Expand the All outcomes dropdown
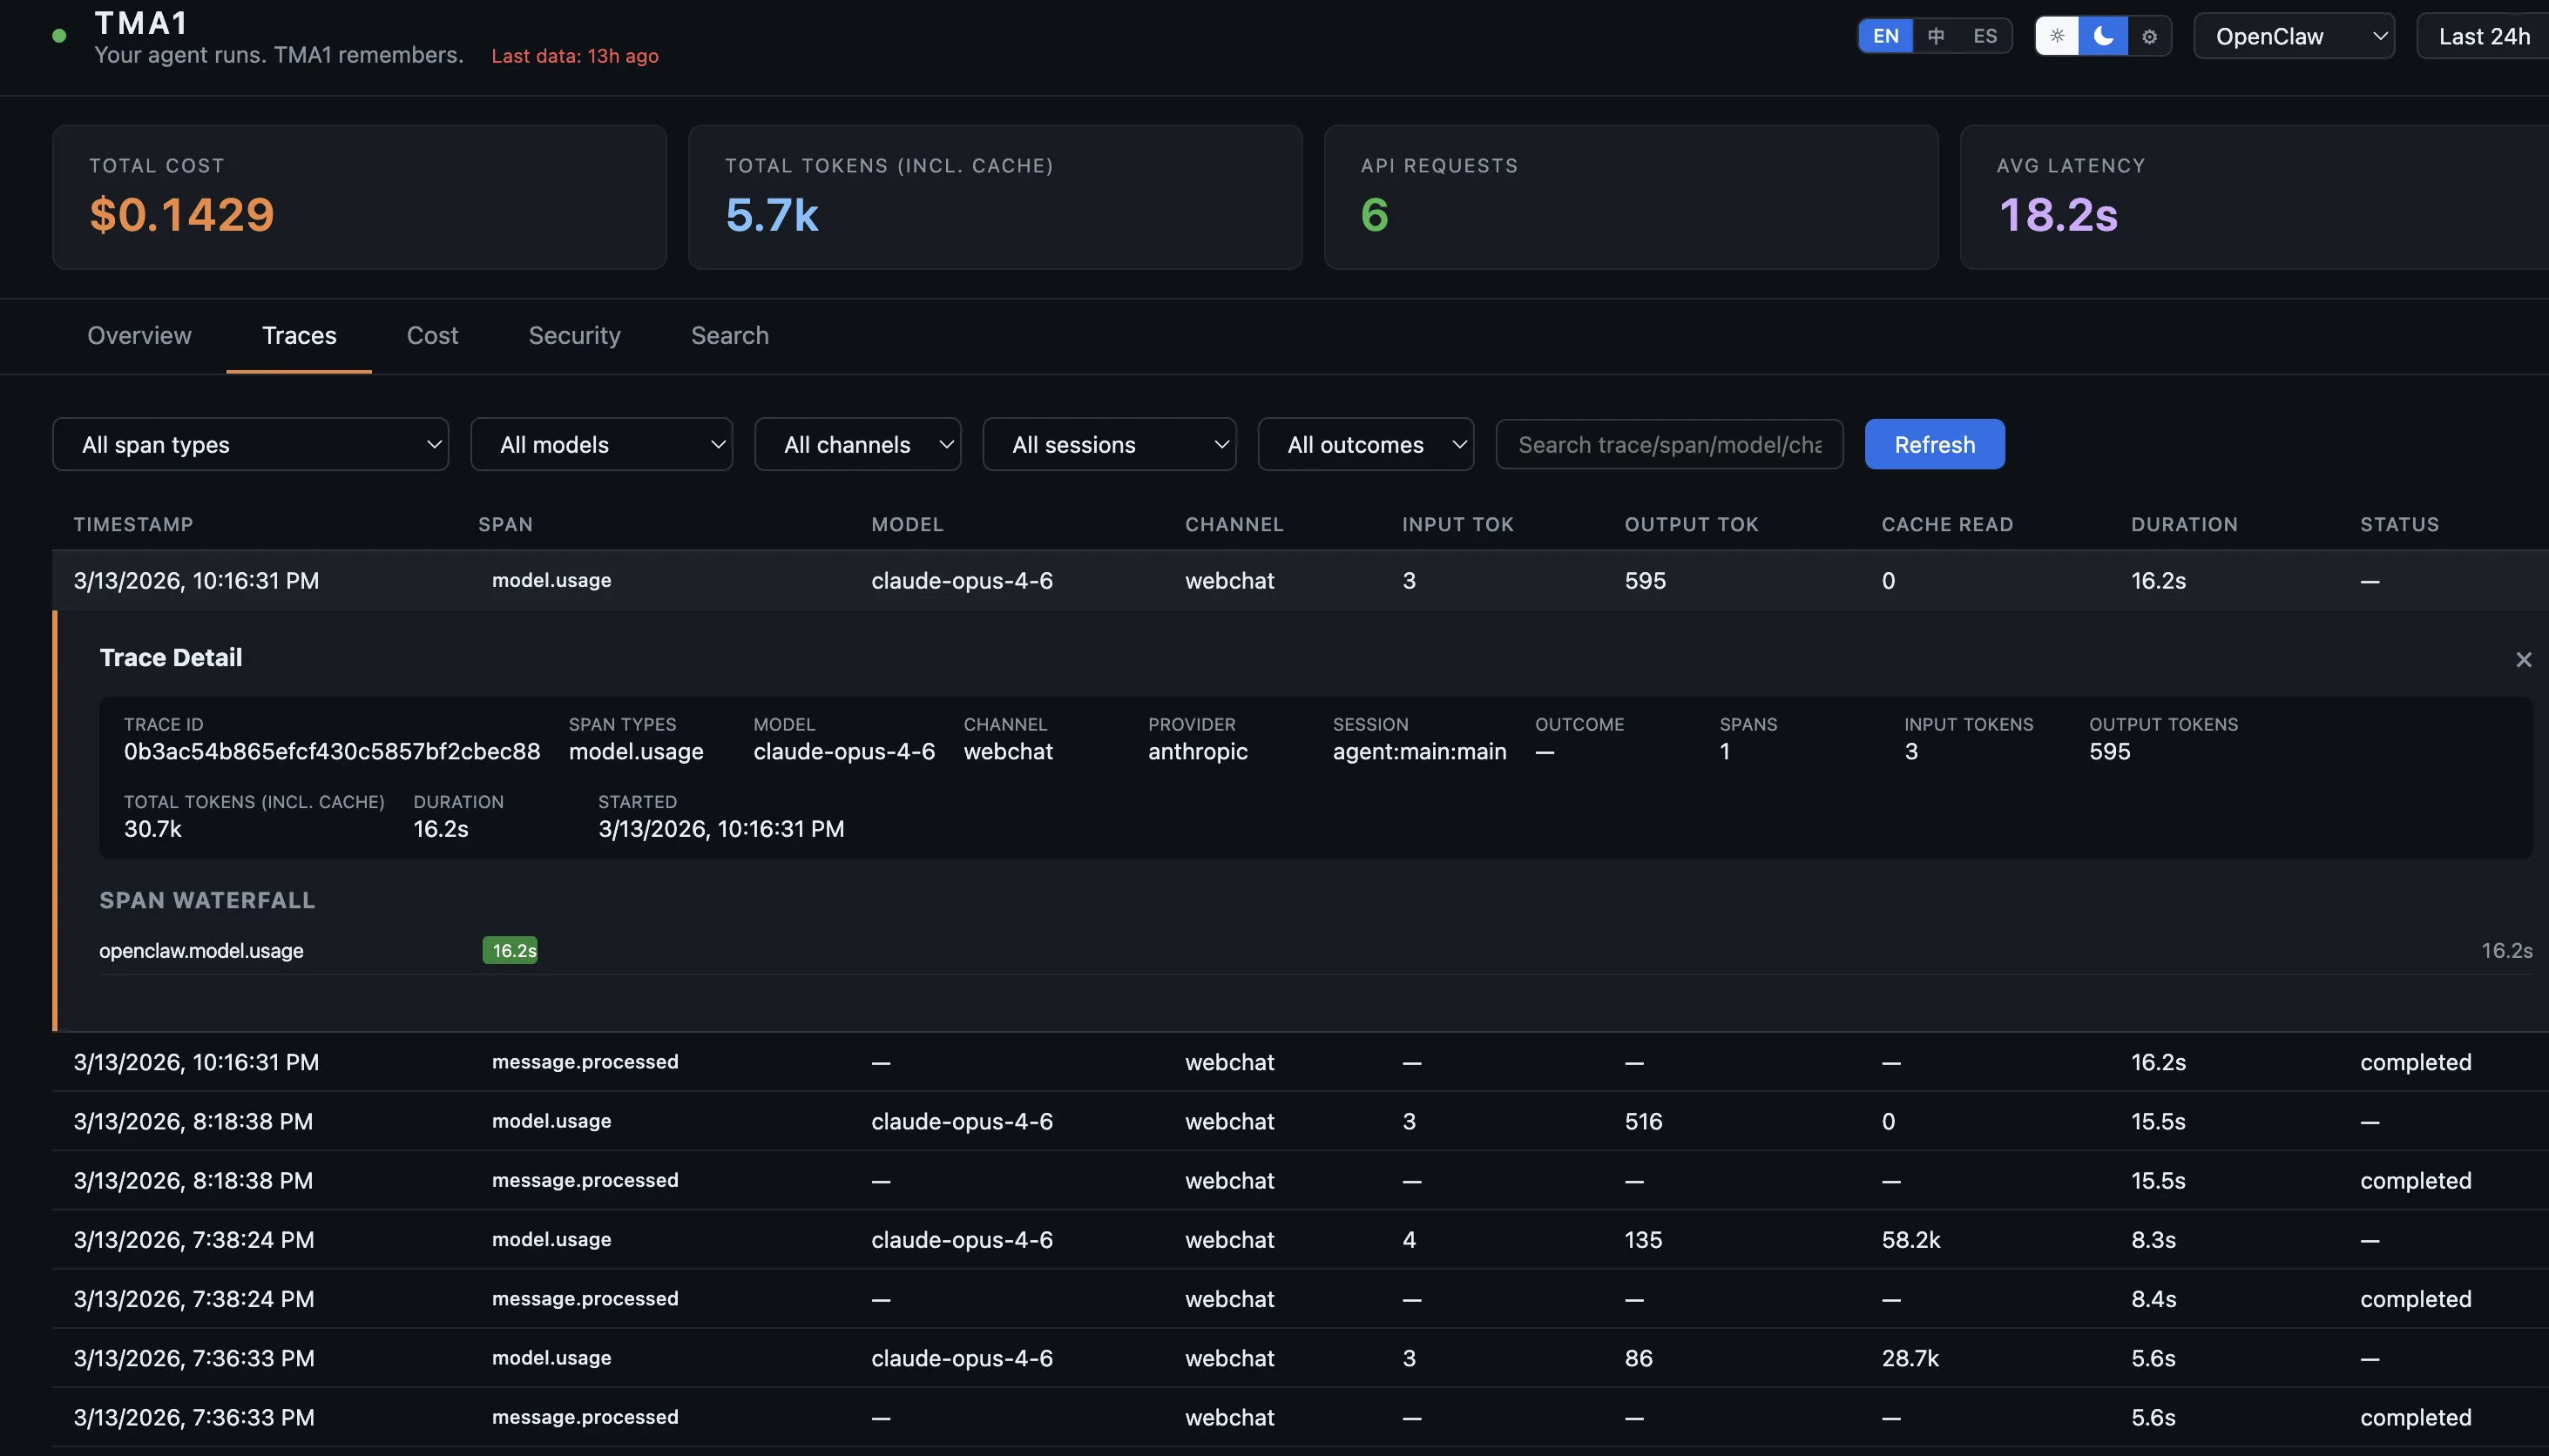 click(1366, 444)
